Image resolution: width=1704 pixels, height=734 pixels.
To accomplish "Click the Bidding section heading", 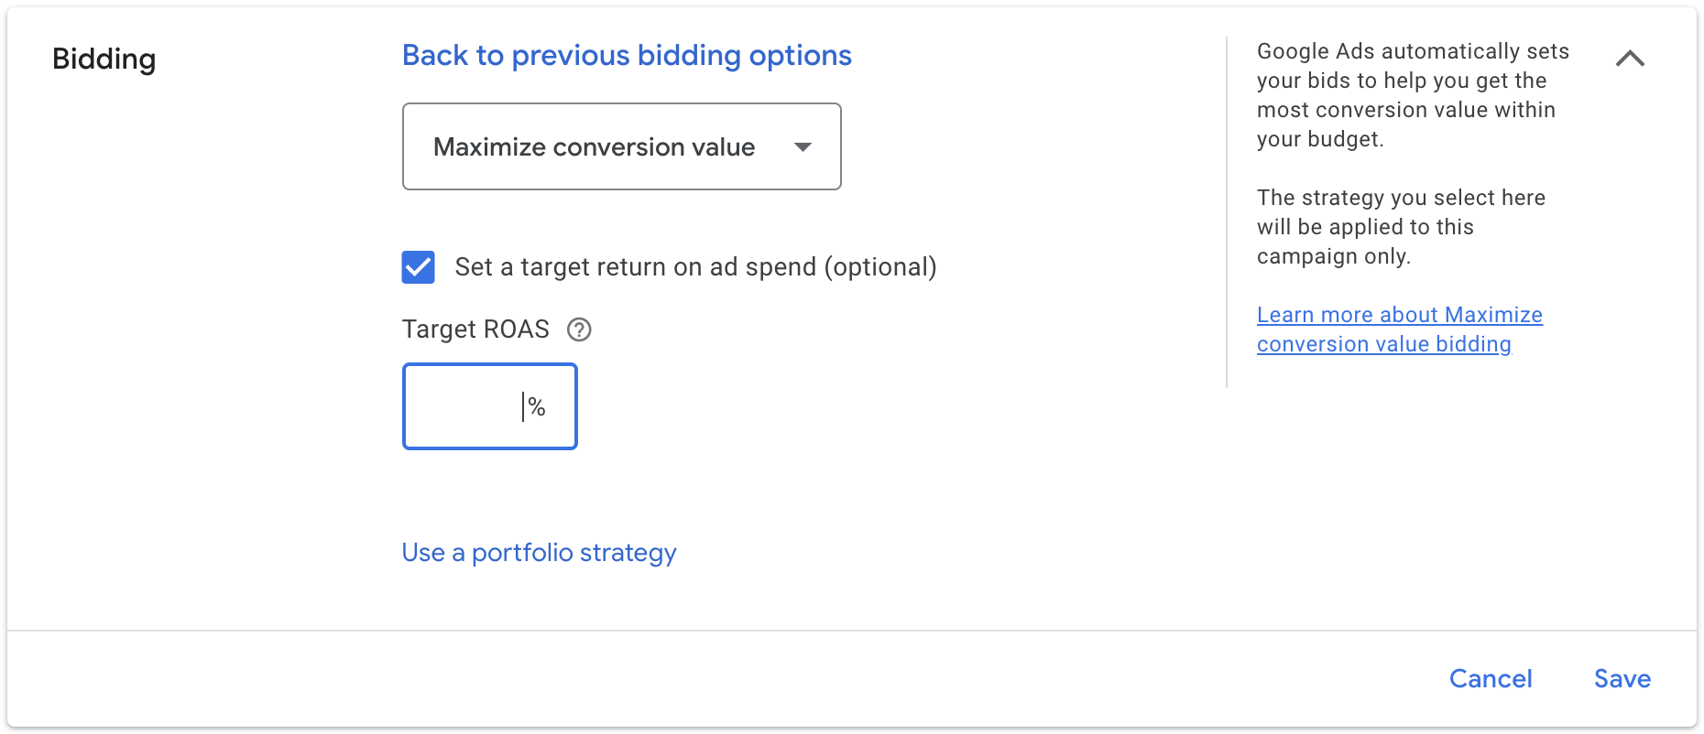I will pyautogui.click(x=104, y=59).
